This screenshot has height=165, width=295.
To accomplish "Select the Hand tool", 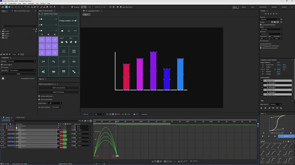I will click(x=9, y=7).
